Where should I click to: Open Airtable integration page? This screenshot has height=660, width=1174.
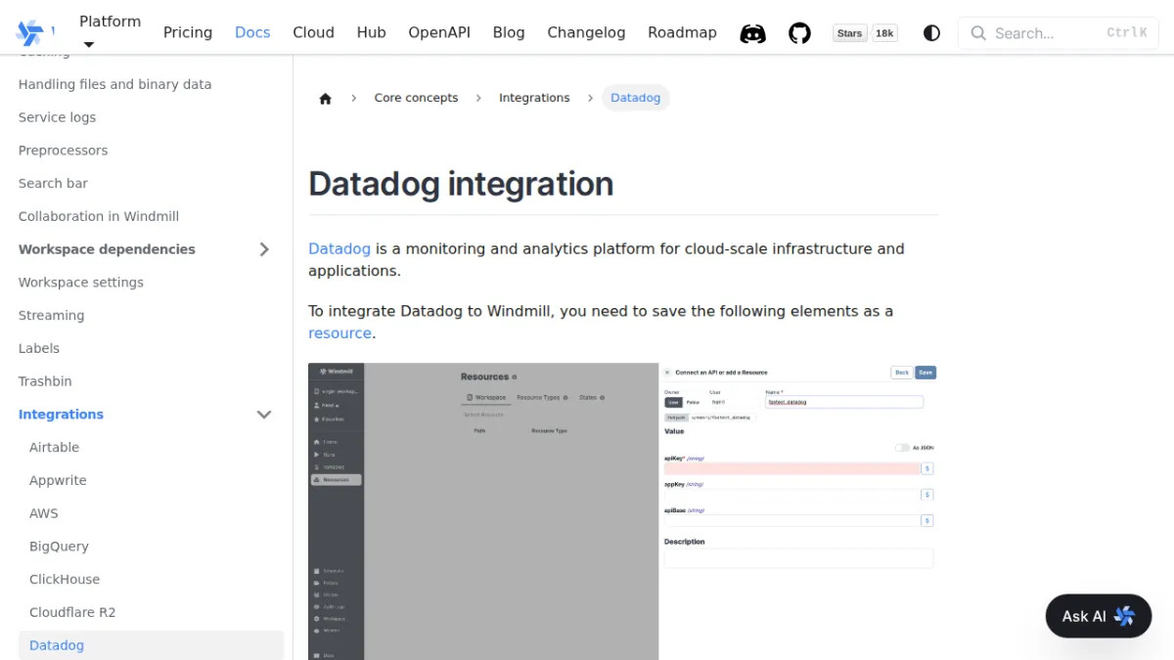54,448
